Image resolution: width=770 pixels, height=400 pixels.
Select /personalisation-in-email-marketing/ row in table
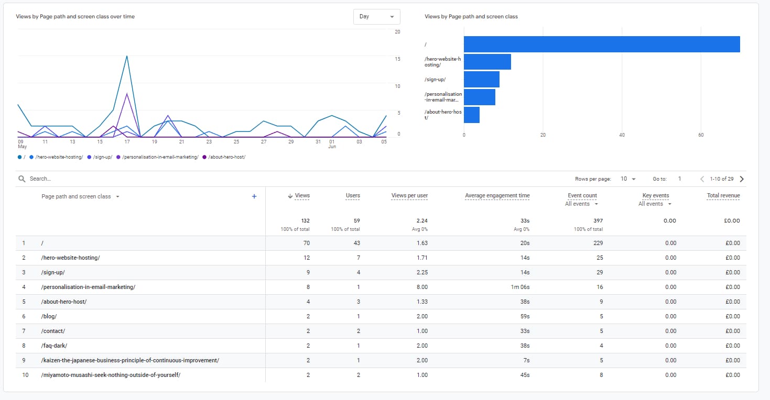tap(381, 287)
